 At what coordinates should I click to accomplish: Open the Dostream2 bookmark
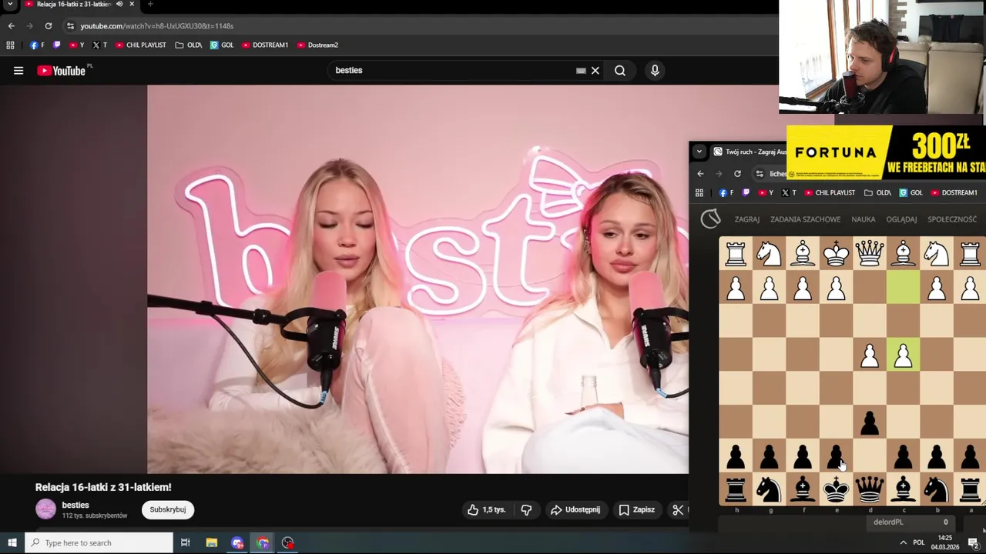pyautogui.click(x=317, y=45)
